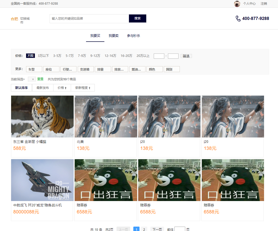
Task: Open the user avatar icon in top bar
Action: [237, 4]
